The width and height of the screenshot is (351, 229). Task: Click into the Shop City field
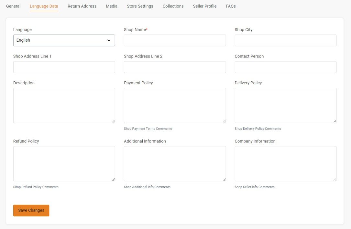point(285,40)
